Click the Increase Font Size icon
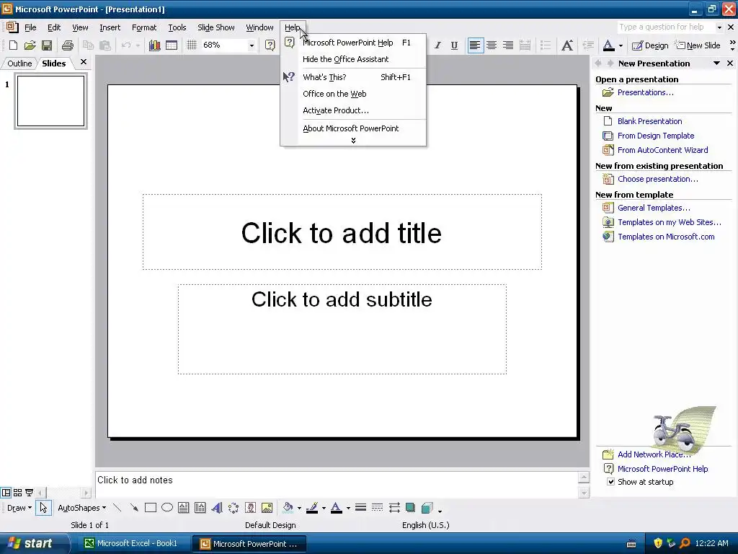The width and height of the screenshot is (738, 554). pos(567,45)
